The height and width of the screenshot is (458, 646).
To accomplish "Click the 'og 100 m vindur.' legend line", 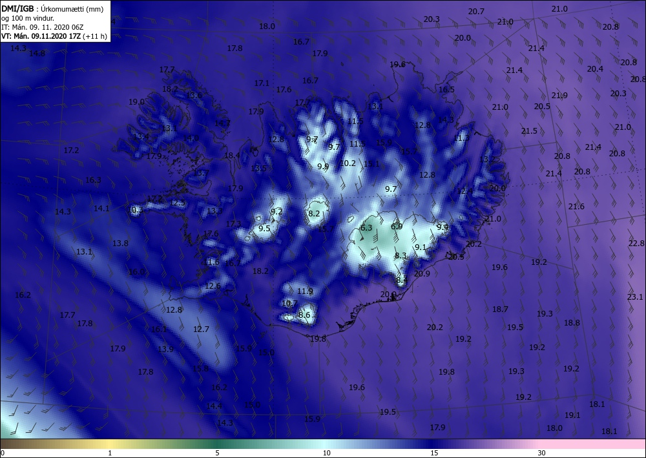I will coord(28,18).
